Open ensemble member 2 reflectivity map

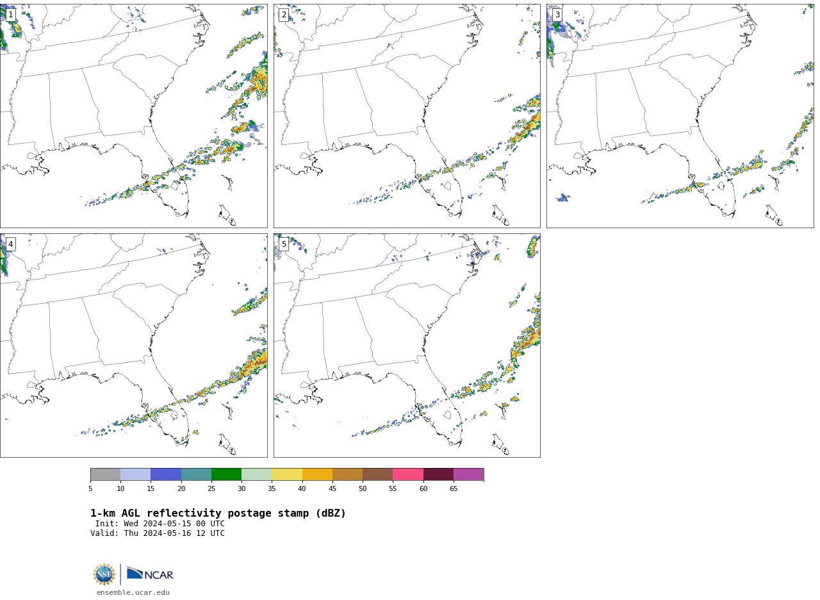pos(407,116)
